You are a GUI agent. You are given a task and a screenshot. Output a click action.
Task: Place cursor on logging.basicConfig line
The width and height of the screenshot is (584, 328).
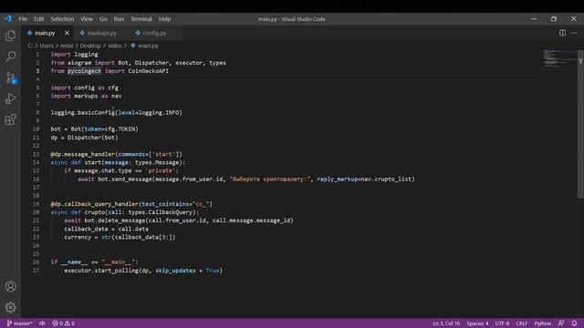coord(117,112)
